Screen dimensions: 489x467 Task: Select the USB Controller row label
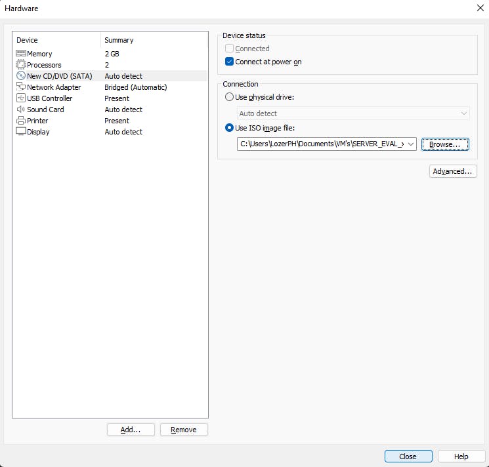(50, 98)
